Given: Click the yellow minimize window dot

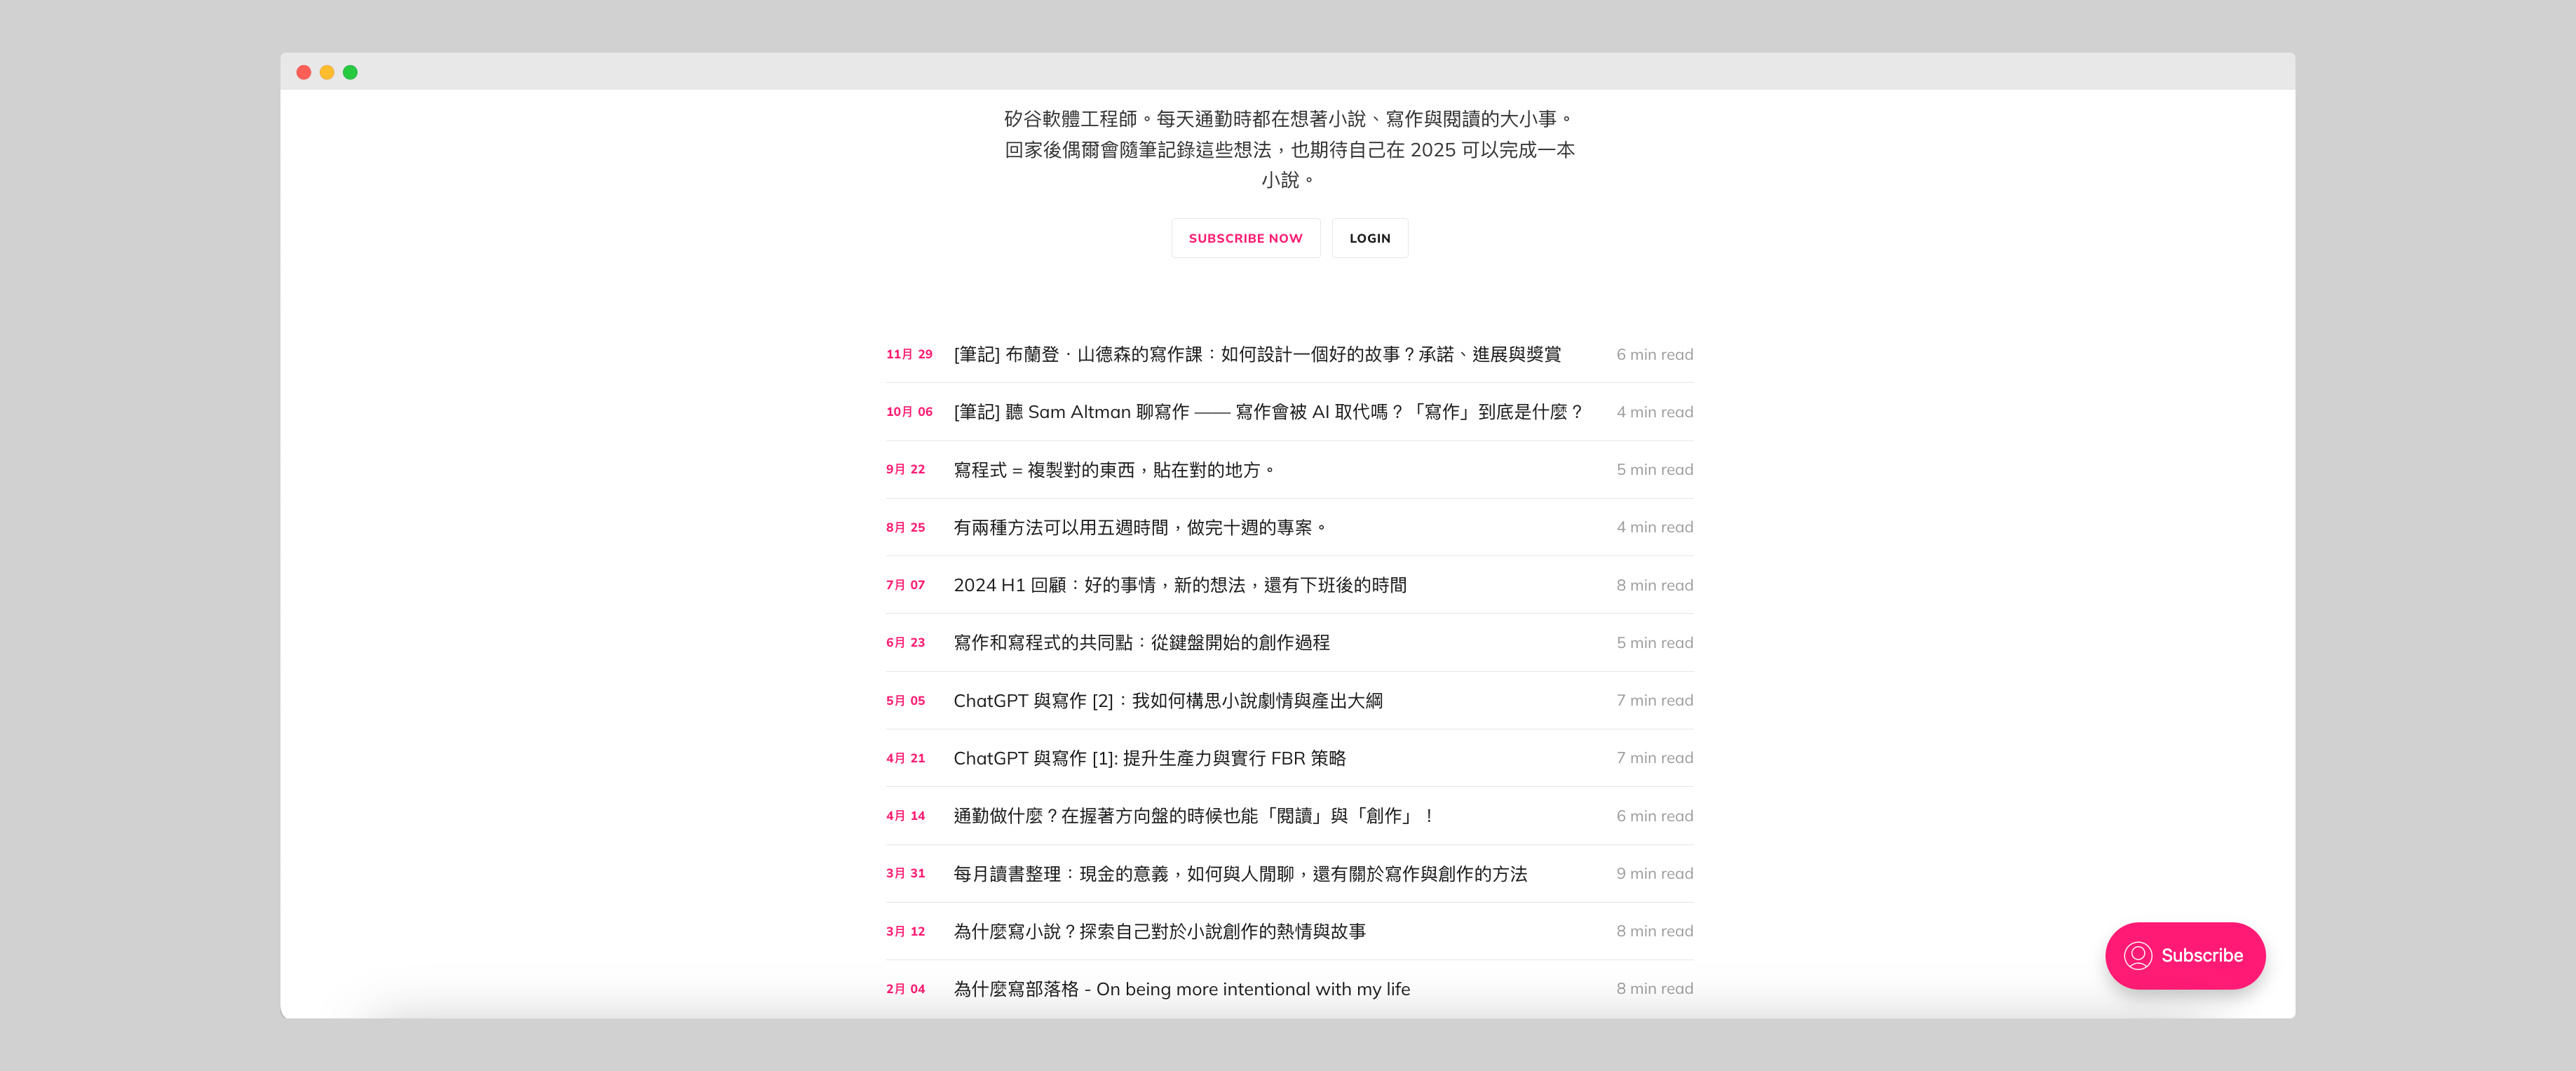Looking at the screenshot, I should click(x=327, y=72).
